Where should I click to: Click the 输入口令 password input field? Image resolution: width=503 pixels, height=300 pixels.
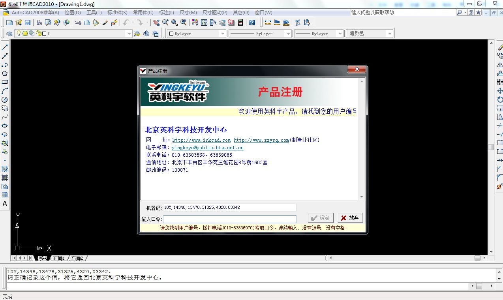tap(230, 219)
